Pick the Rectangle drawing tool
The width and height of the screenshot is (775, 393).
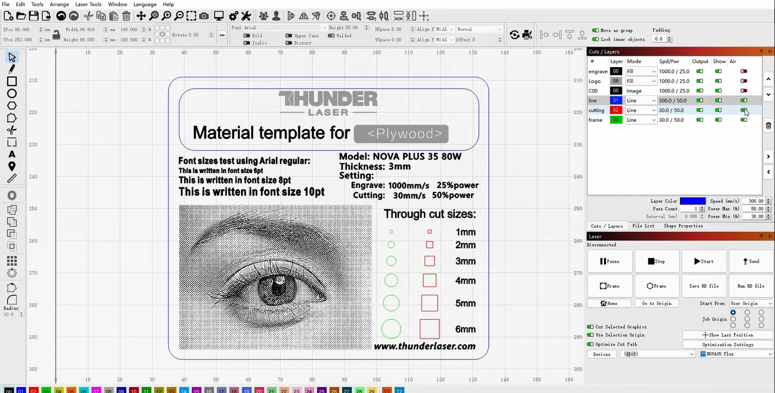point(12,81)
